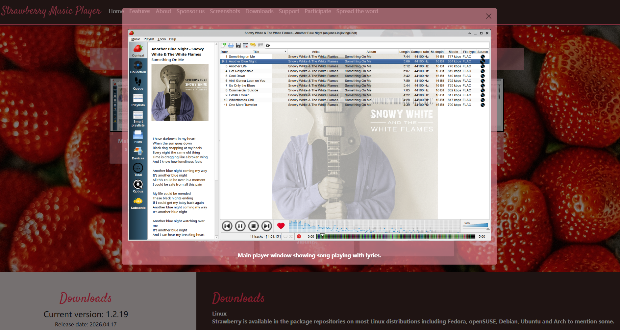Open the Title column sort dropdown arrow
This screenshot has width=620, height=330.
(x=285, y=52)
